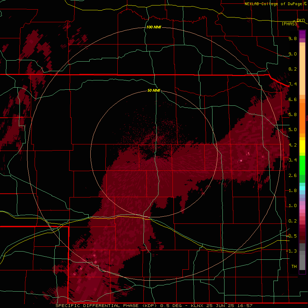Viewport: 308px width, 308px height.
Task: Click the [PHAS] units label
Action: pos(289,24)
